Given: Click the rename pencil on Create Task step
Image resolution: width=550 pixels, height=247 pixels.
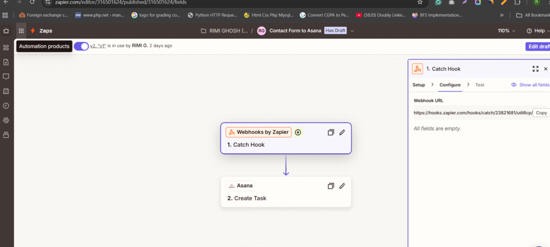Looking at the screenshot, I should click(342, 186).
